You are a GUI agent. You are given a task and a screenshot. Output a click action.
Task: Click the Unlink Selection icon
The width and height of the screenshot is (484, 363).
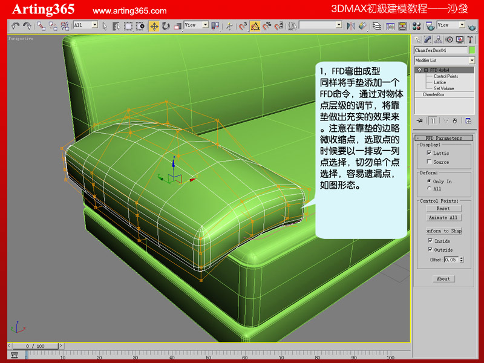(x=53, y=26)
